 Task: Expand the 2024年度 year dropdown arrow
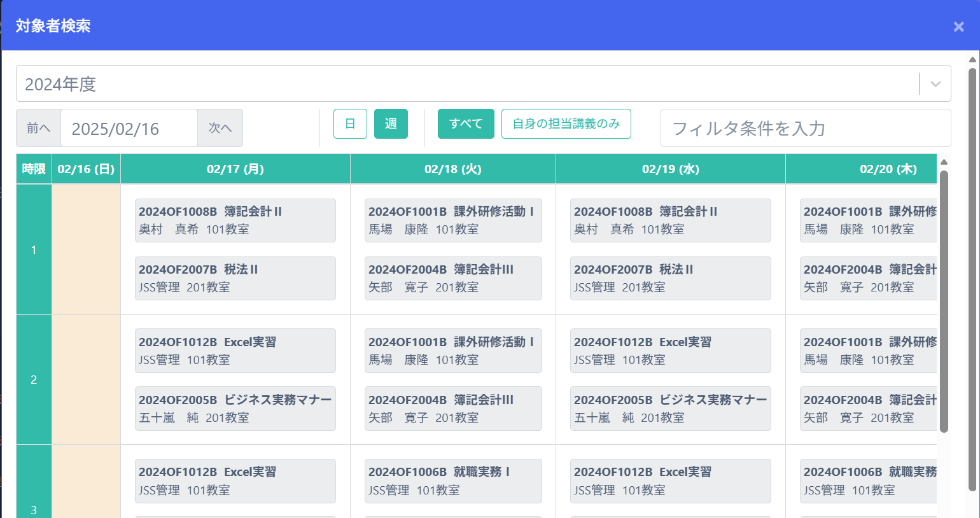(x=935, y=84)
